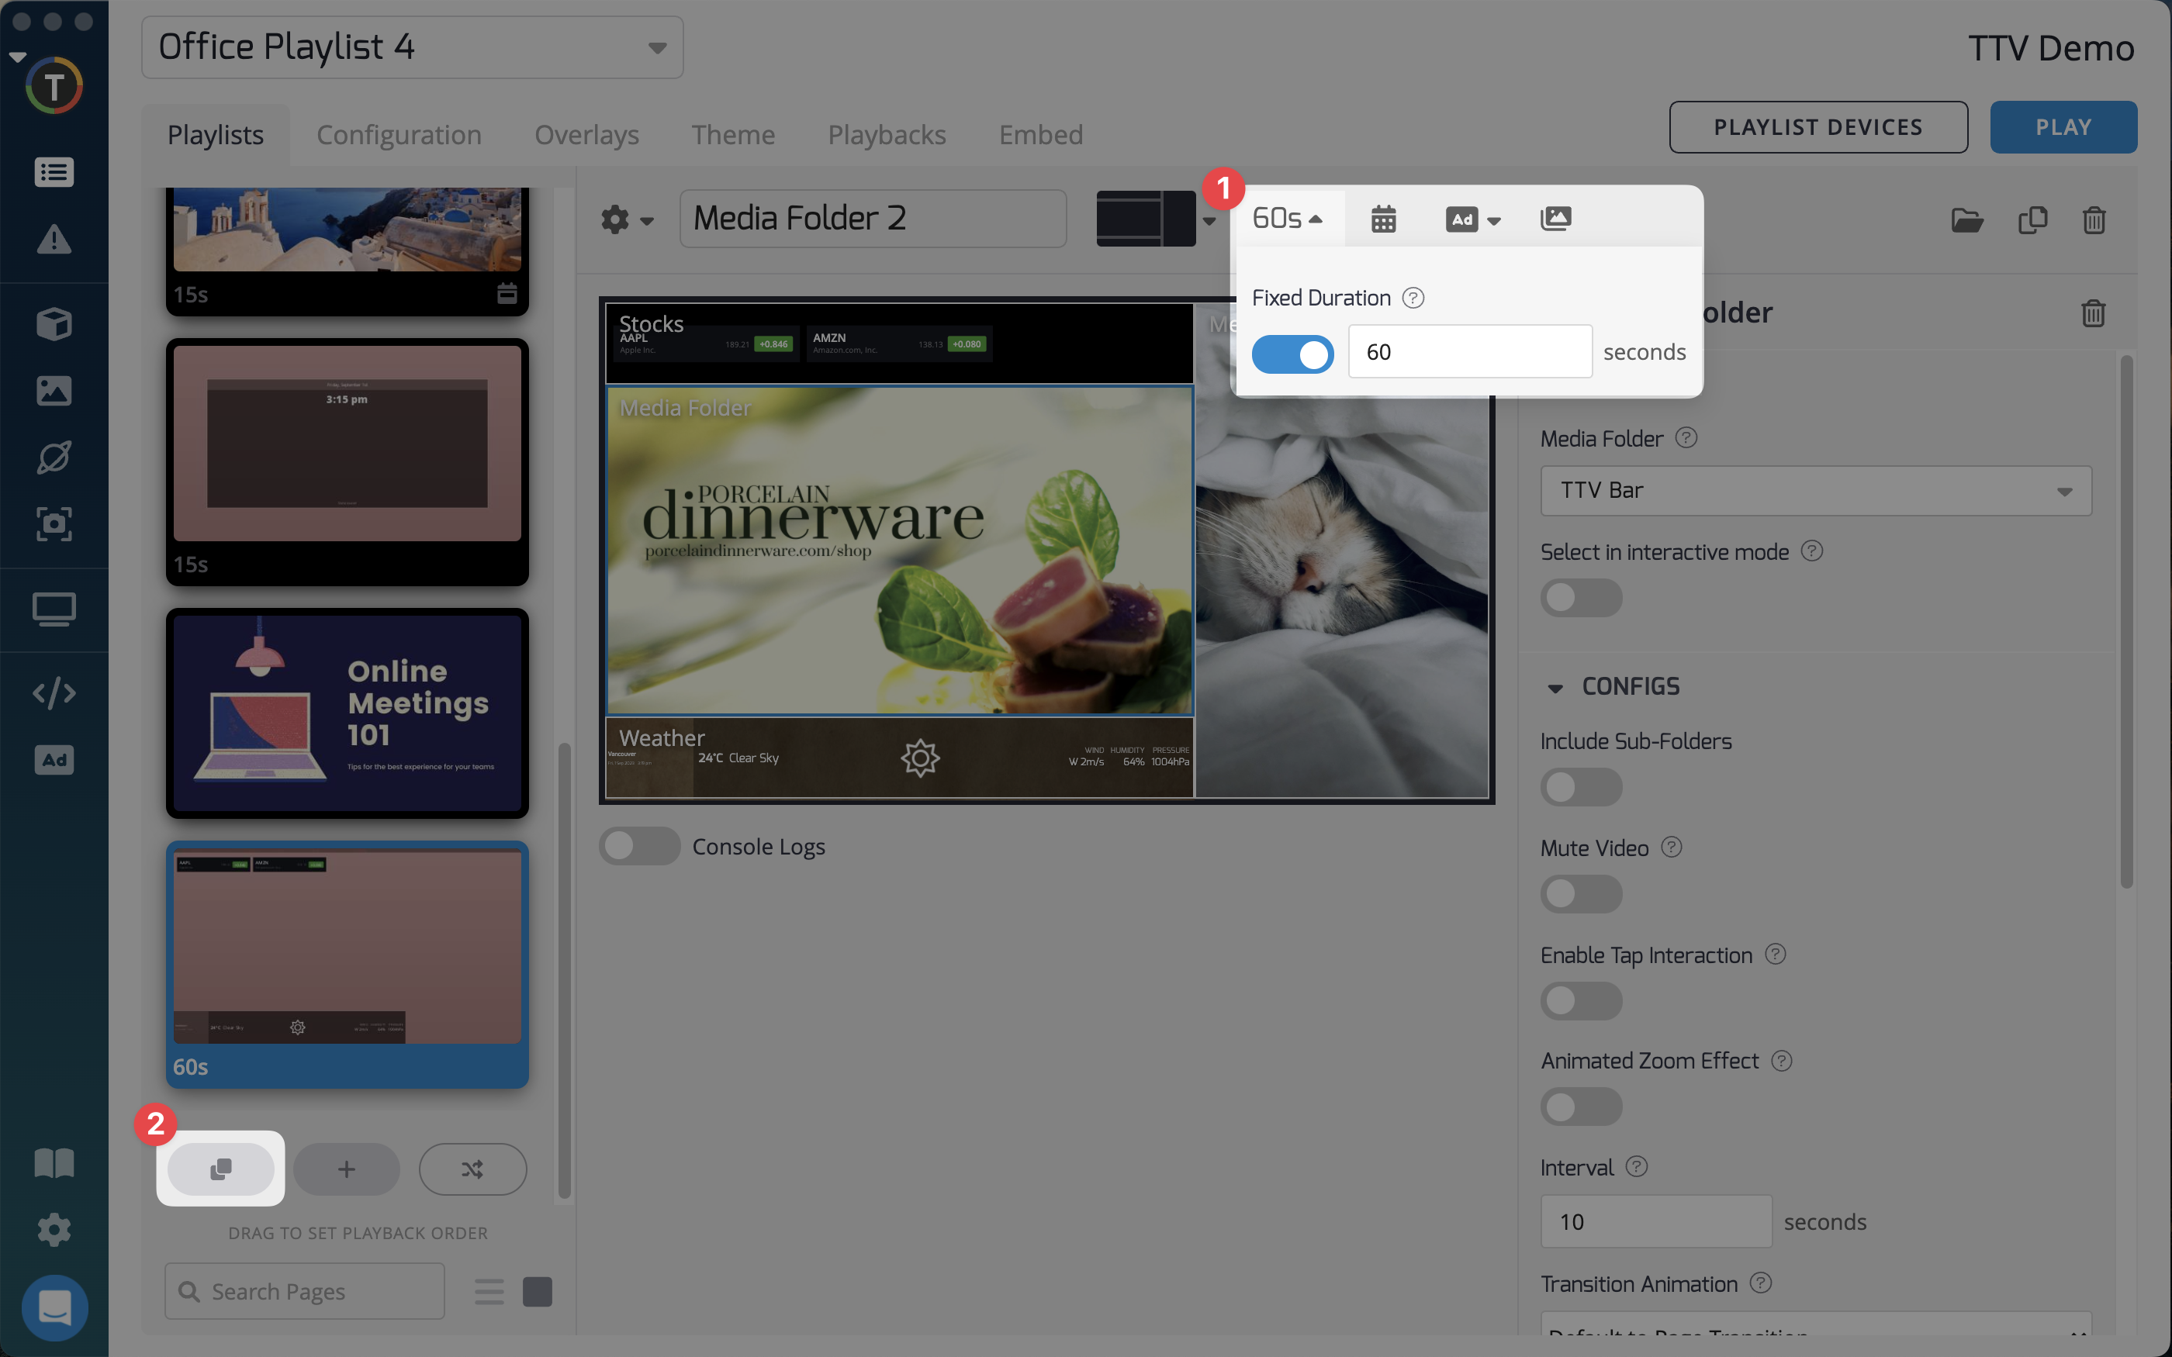
Task: Disable the Fixed Duration toggle
Action: 1292,353
